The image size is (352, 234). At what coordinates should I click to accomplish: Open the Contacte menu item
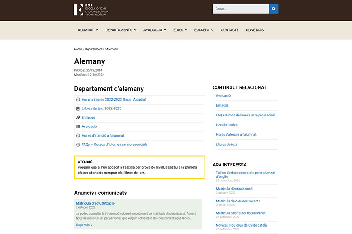pyautogui.click(x=230, y=30)
